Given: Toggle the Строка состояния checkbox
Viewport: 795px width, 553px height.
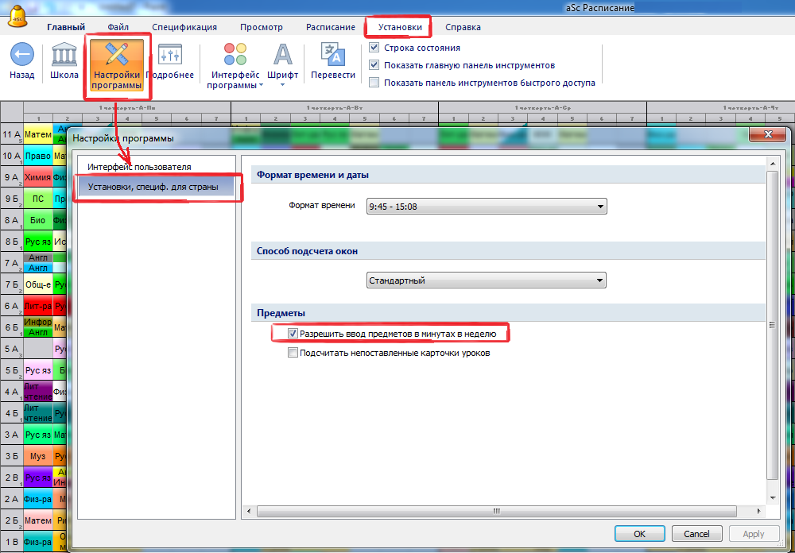Looking at the screenshot, I should 374,48.
